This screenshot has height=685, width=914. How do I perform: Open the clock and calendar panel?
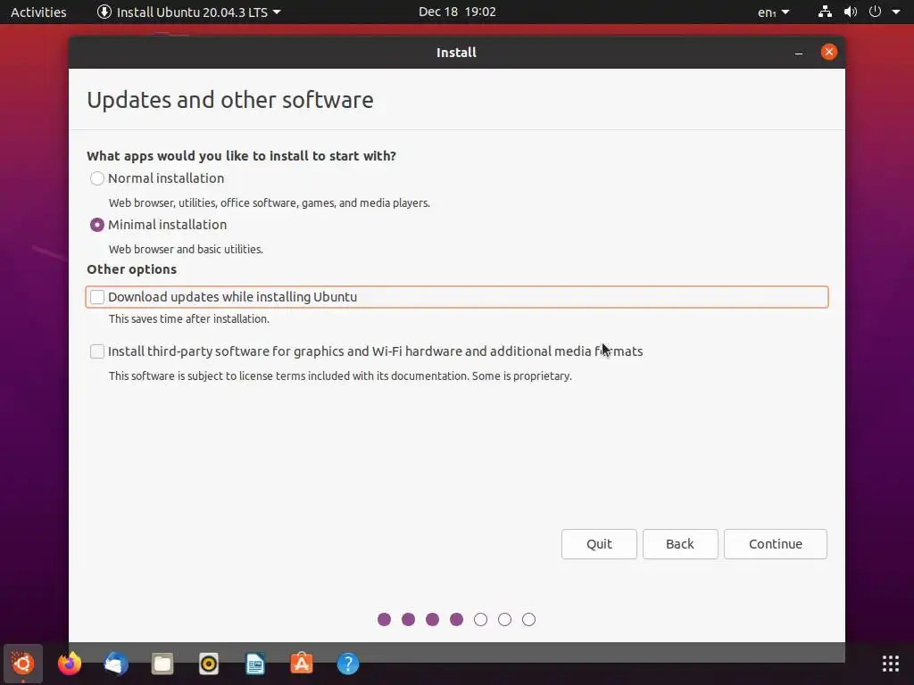[457, 12]
